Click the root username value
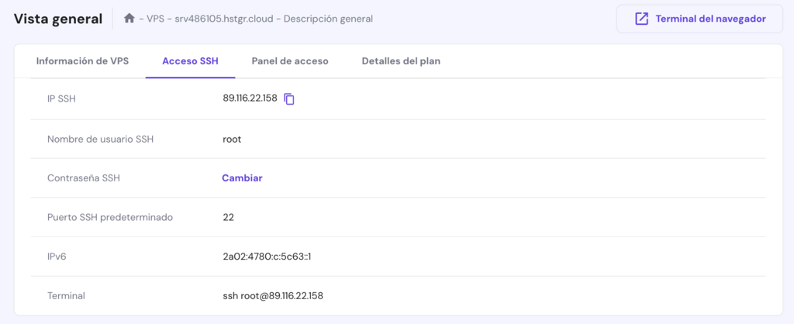 (x=232, y=140)
